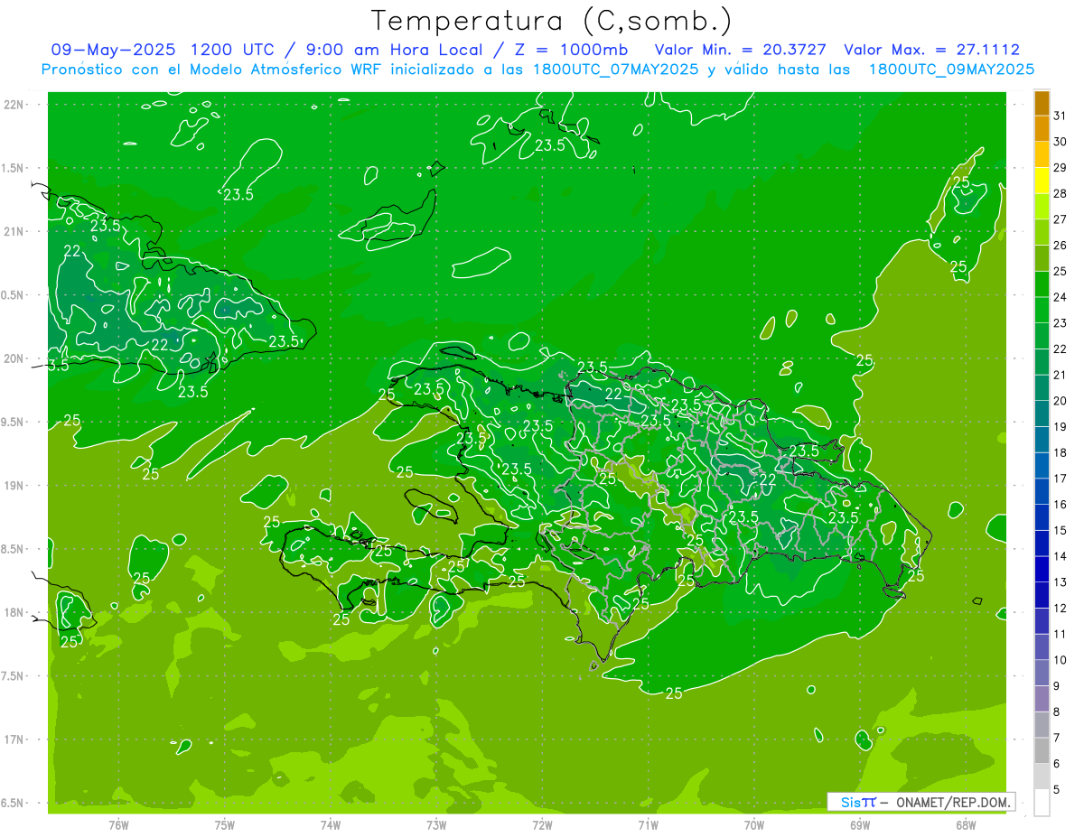Select the "69W" longitude axis label
This screenshot has height=837, width=1084.
[x=859, y=825]
